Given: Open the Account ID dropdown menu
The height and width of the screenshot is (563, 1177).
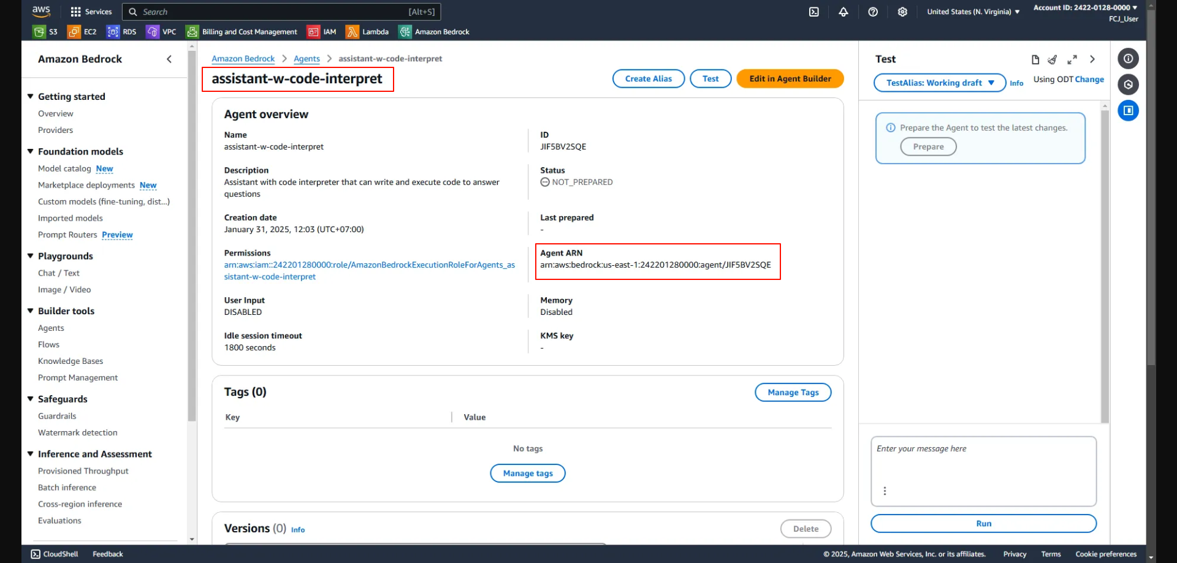Looking at the screenshot, I should tap(1085, 8).
